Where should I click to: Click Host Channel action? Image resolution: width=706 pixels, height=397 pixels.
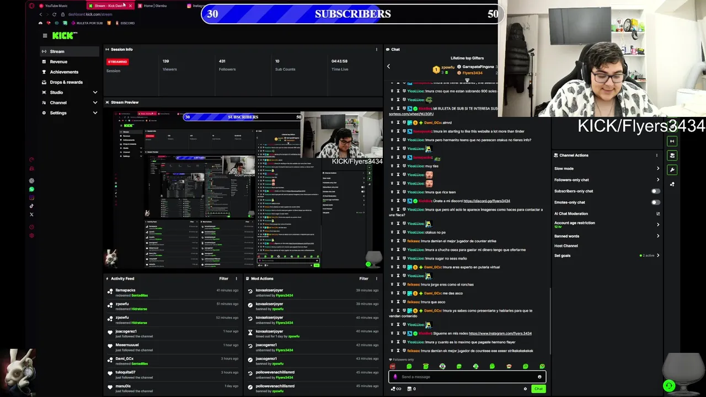click(x=566, y=246)
